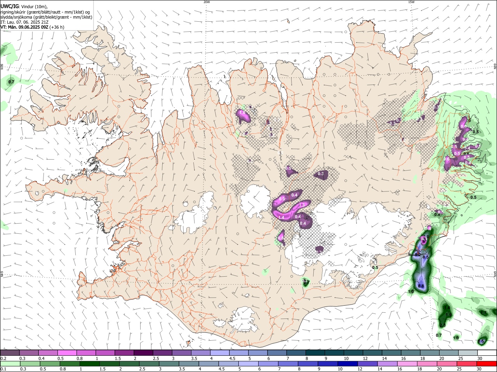Click the 'slydda/snjókoma' legend description line

46,17
